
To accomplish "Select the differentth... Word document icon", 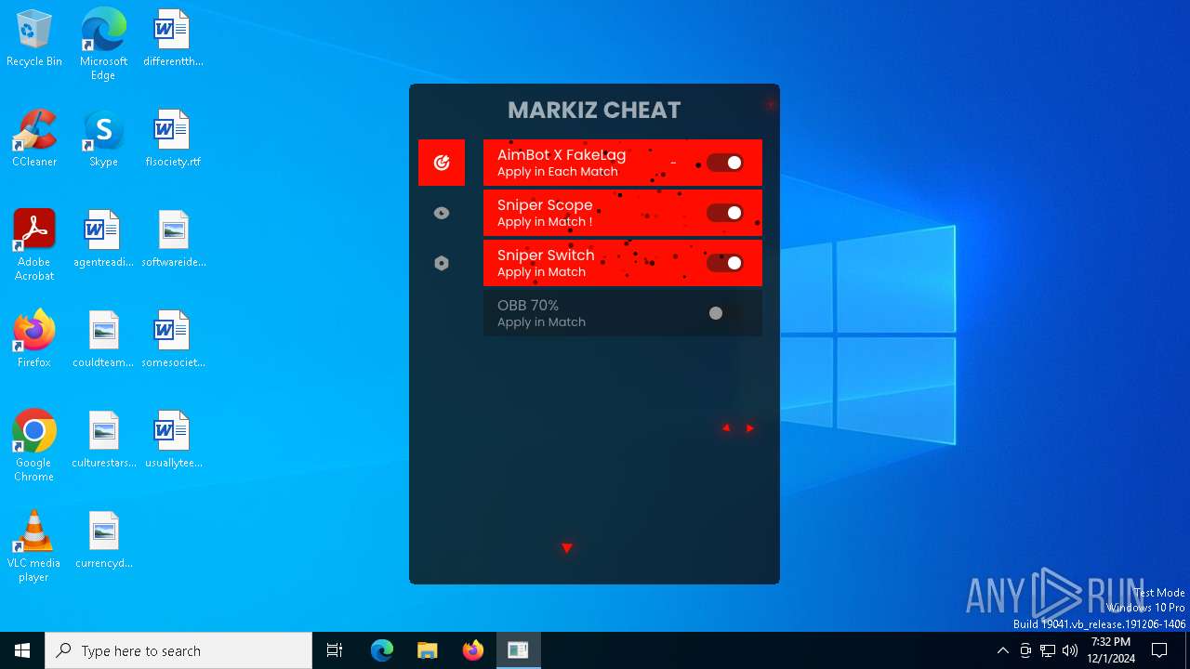I will [x=173, y=39].
